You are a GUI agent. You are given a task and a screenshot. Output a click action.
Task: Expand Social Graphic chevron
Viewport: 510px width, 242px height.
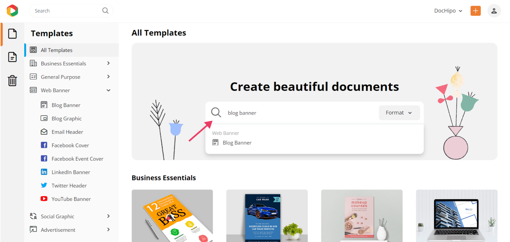point(108,216)
